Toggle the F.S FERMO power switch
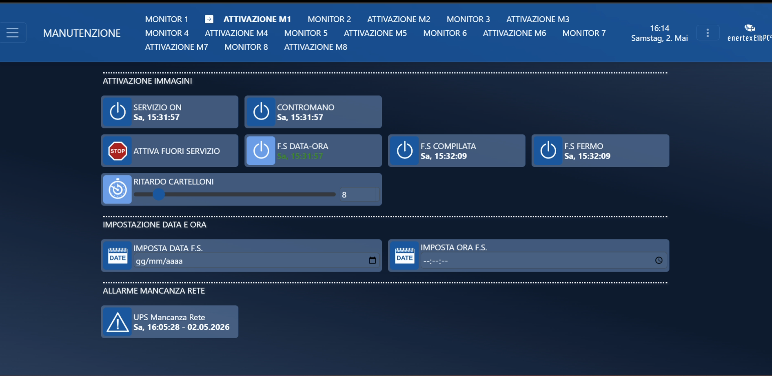Screen dimensions: 772x376 click(548, 151)
